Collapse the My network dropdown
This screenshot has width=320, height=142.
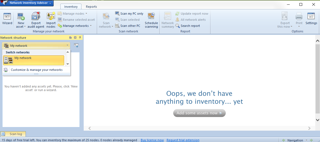[x=67, y=45]
